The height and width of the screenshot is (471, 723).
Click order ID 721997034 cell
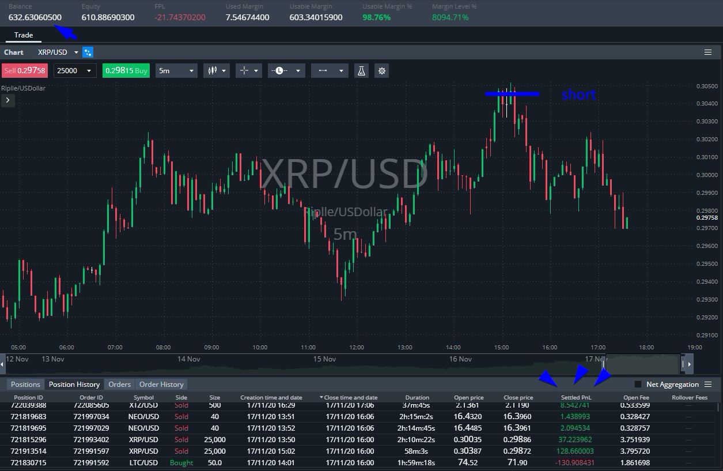[91, 416]
